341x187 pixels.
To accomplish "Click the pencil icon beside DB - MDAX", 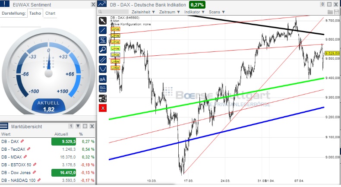I will click(25, 157).
